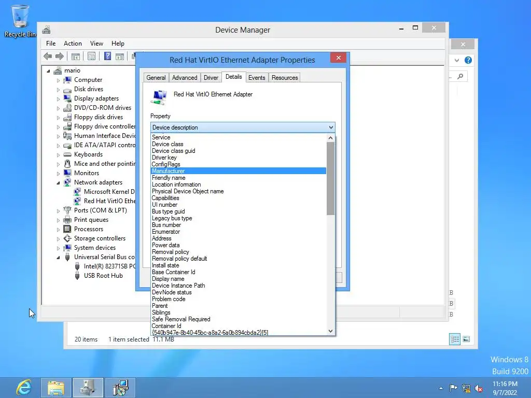Viewport: 531px width, 398px height.
Task: Select the Processors icon in tree
Action: (67, 229)
